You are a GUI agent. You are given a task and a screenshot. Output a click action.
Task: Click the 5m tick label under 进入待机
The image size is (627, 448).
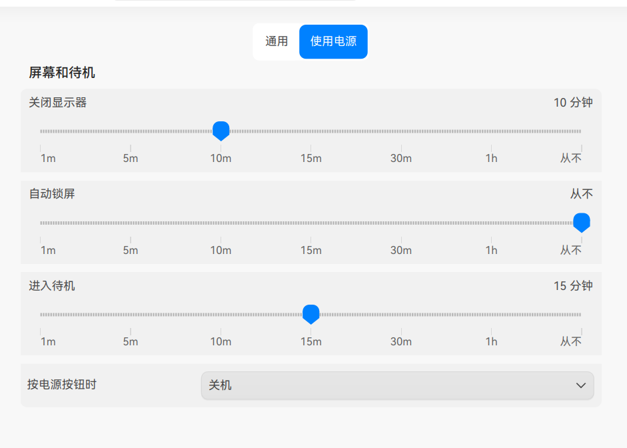click(131, 341)
